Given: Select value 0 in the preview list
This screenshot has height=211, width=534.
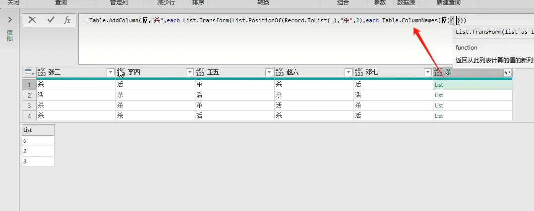Looking at the screenshot, I should point(38,141).
